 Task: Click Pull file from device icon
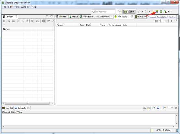pyautogui.click(x=156, y=21)
